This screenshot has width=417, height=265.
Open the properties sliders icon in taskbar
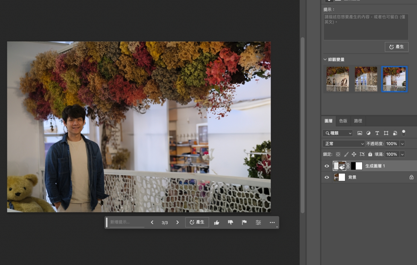[x=258, y=222]
